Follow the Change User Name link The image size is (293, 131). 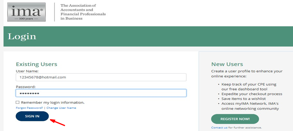coord(61,108)
